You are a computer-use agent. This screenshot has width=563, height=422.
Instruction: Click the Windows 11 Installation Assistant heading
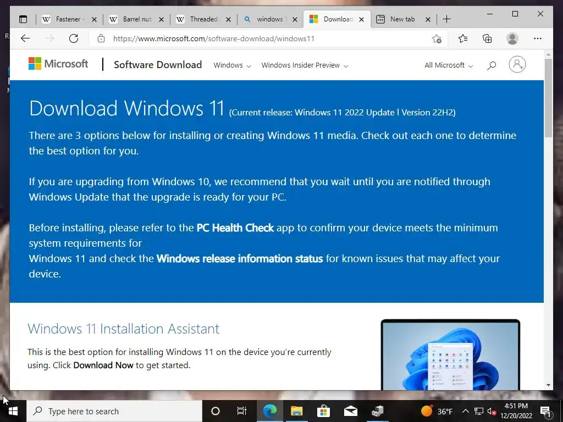coord(124,329)
